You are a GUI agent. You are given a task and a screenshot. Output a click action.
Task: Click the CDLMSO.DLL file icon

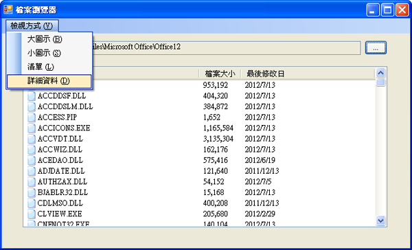click(32, 203)
